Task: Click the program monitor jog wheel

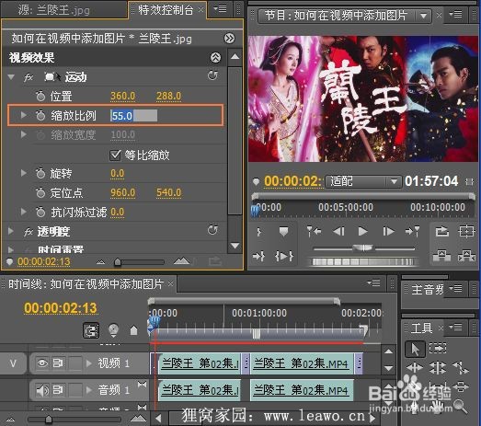Action: point(363,262)
